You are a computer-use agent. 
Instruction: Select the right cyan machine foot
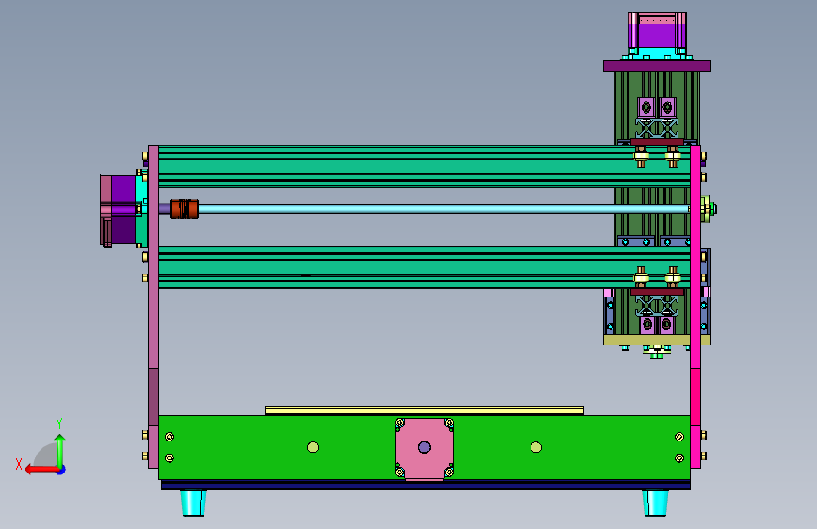click(x=655, y=503)
